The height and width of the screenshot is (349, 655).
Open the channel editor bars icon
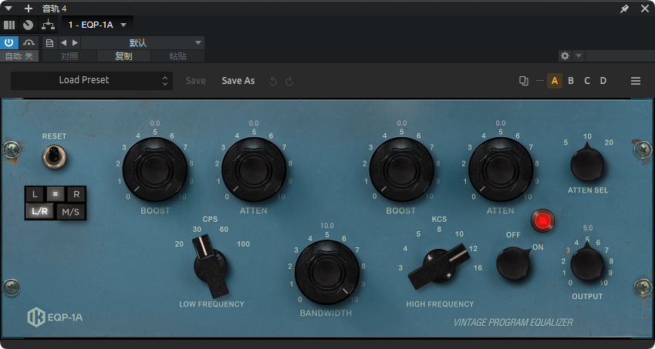point(9,25)
